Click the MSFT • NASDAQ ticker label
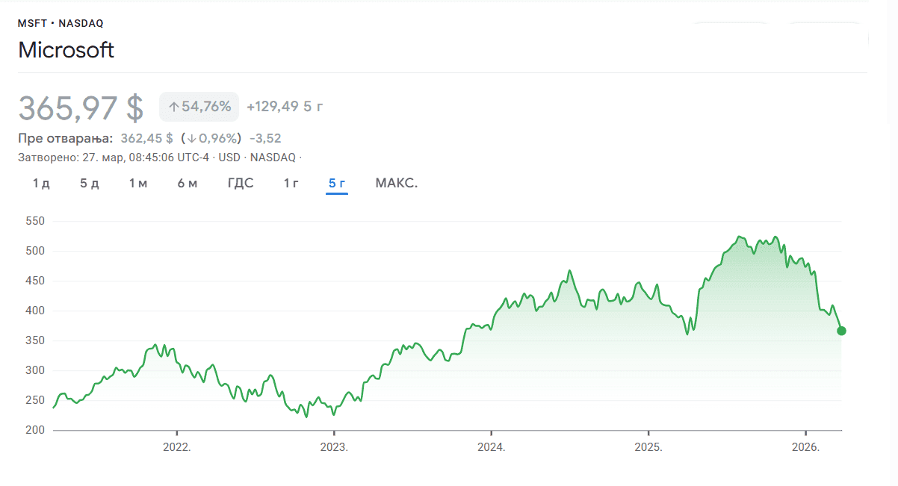The width and height of the screenshot is (898, 486). click(x=61, y=23)
